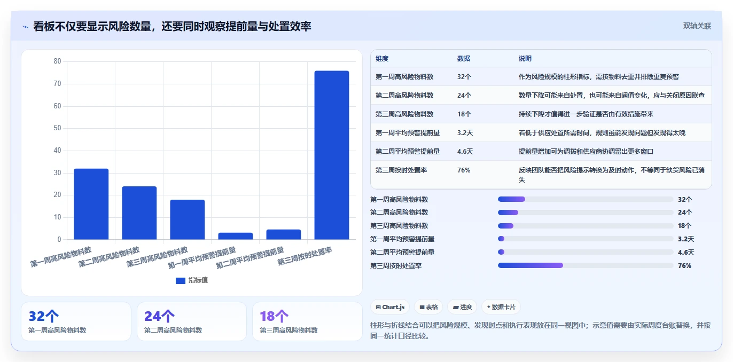Click the table cell 第三周高风险物料数
This screenshot has width=733, height=362.
(404, 114)
